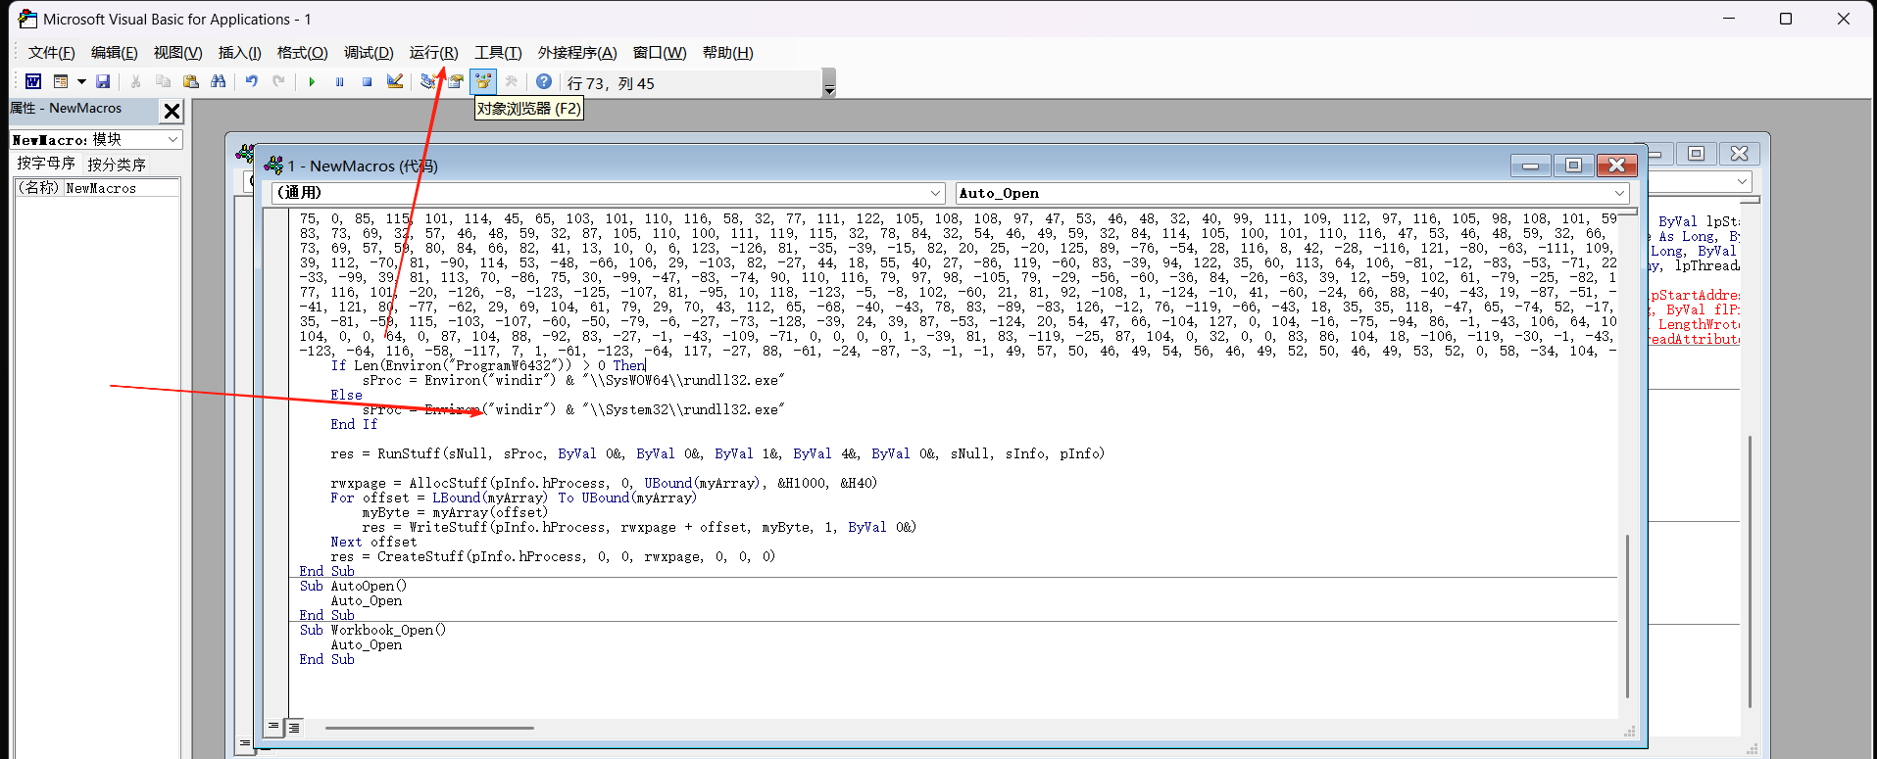Click the 'myByte = myArray(offset)' line
1877x759 pixels.
[x=455, y=512]
